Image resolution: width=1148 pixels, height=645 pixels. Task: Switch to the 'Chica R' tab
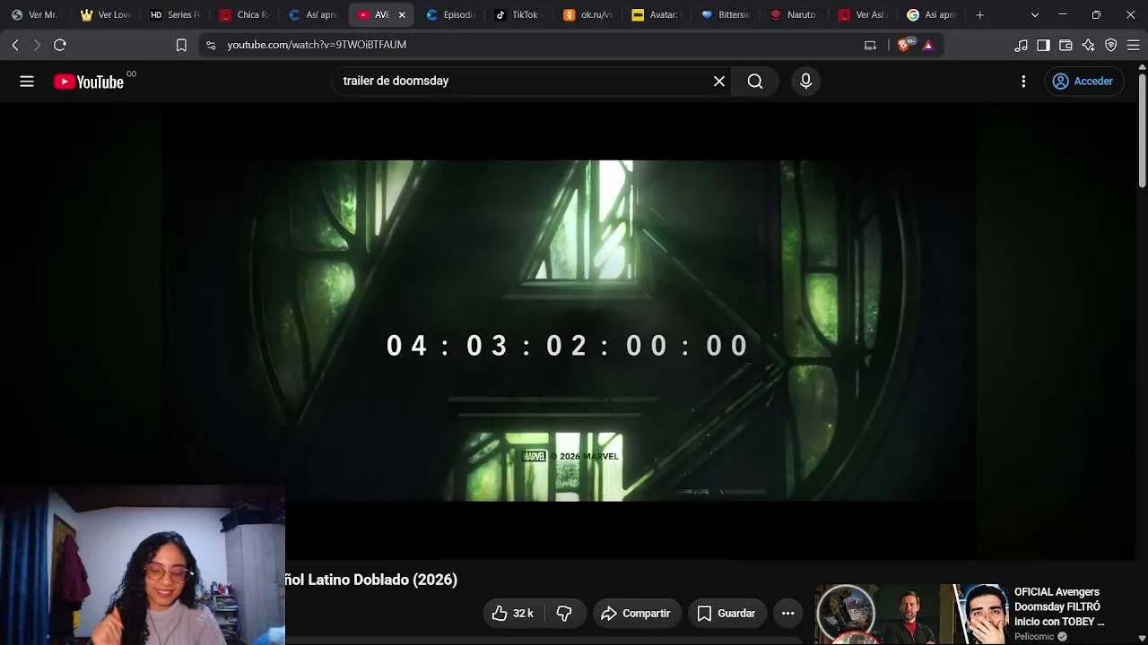pyautogui.click(x=245, y=15)
